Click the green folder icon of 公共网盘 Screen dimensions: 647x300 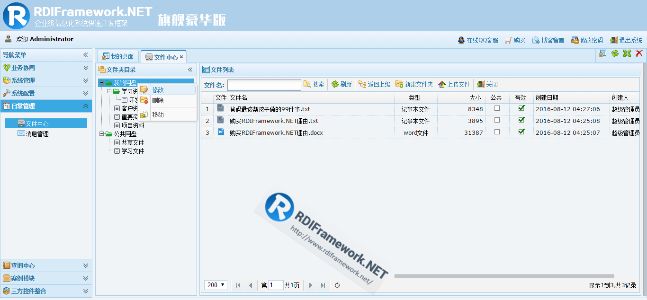pos(109,134)
